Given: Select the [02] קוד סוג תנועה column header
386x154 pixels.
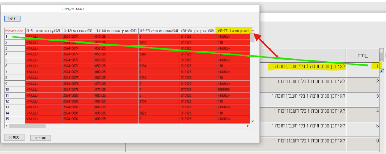Looking at the screenshot, I should pyautogui.click(x=44, y=31).
